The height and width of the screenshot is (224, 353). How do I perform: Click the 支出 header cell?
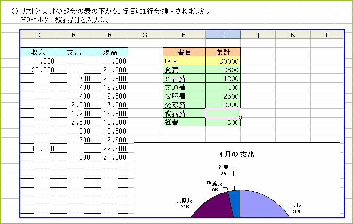[x=74, y=52]
